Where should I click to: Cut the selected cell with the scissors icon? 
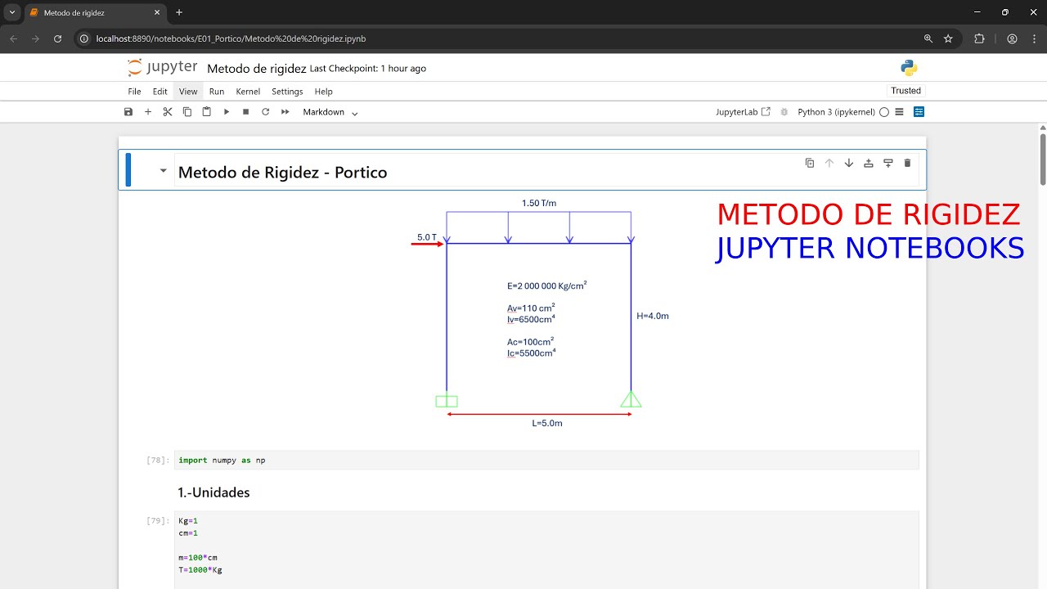(x=168, y=112)
